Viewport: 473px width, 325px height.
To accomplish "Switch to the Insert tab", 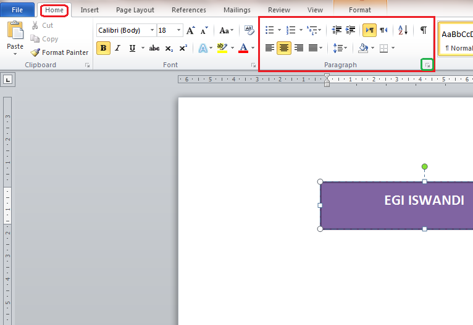I will [x=90, y=10].
